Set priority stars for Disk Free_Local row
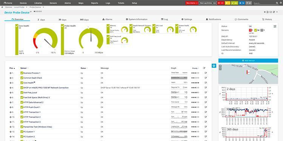 point(195,92)
